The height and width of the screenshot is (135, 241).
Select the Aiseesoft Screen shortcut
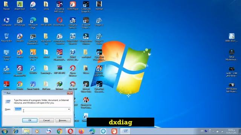click(86, 23)
